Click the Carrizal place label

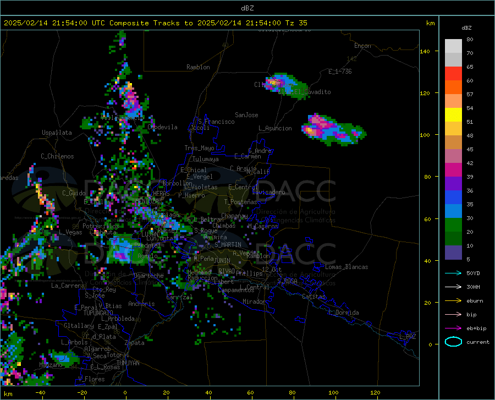click(x=179, y=297)
